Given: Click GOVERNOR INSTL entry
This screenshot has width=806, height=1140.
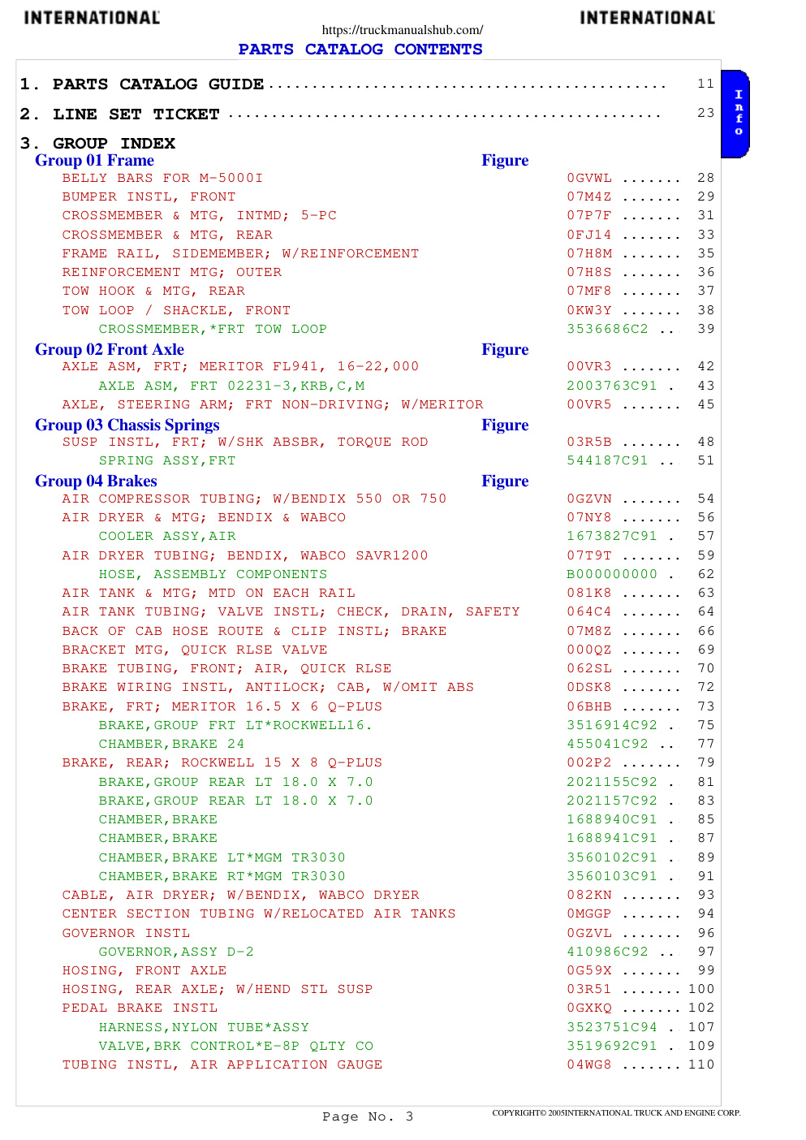Looking at the screenshot, I should (x=126, y=933).
